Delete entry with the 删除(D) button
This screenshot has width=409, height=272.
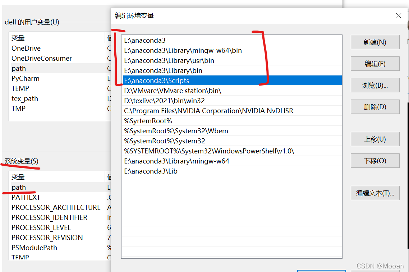(375, 107)
